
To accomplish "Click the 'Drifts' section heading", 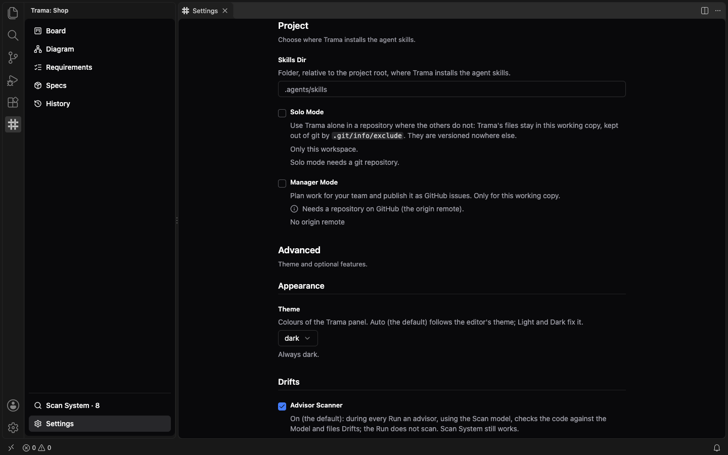I will coord(289,382).
